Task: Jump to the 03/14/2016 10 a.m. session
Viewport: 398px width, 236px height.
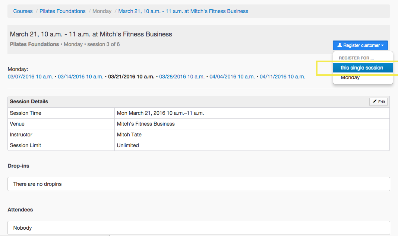Action: point(80,77)
